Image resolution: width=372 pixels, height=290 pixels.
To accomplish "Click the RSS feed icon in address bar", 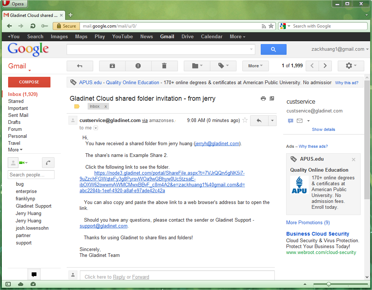I will pos(264,26).
